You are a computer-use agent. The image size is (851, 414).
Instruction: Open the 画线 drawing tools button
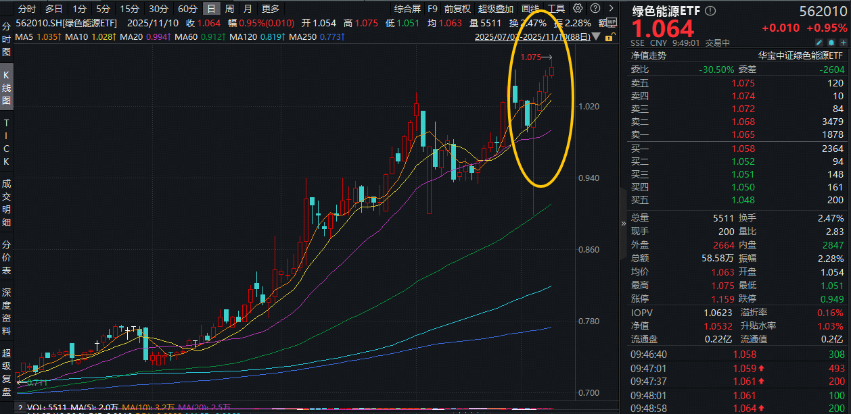pyautogui.click(x=530, y=9)
